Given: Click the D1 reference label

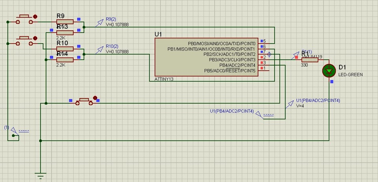Looking at the screenshot, I should point(342,67).
